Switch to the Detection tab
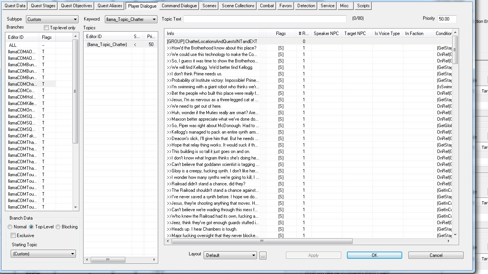 pos(306,6)
